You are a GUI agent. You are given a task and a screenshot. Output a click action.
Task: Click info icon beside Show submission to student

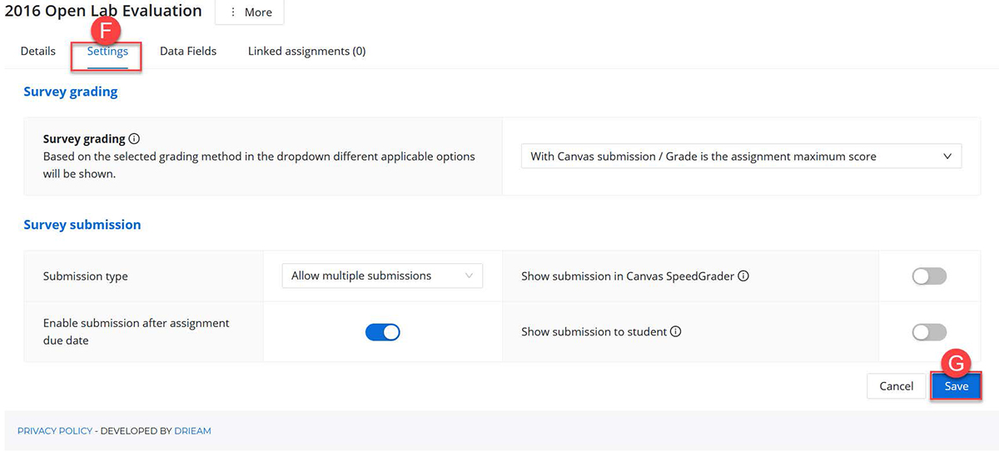pos(676,331)
